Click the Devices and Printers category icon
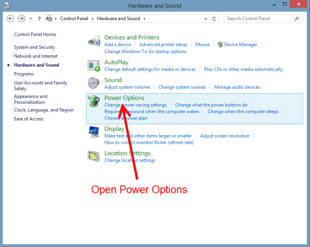This screenshot has width=310, height=247. [x=94, y=41]
